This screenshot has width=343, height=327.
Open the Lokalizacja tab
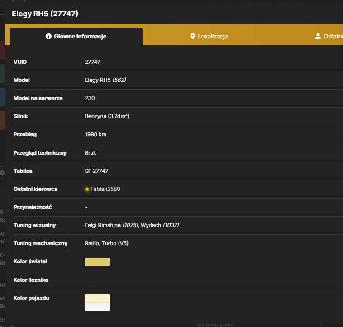coord(209,37)
